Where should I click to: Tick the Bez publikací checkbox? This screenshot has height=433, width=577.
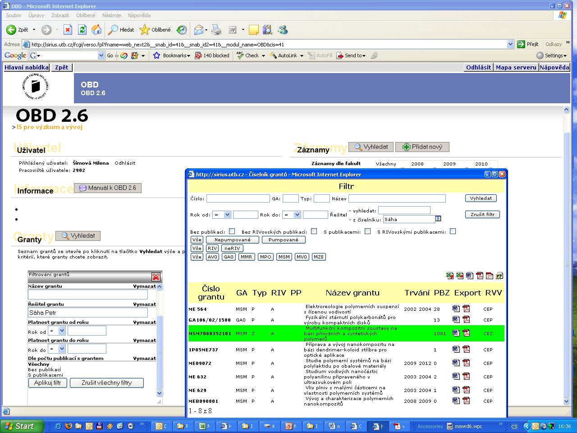[x=232, y=231]
